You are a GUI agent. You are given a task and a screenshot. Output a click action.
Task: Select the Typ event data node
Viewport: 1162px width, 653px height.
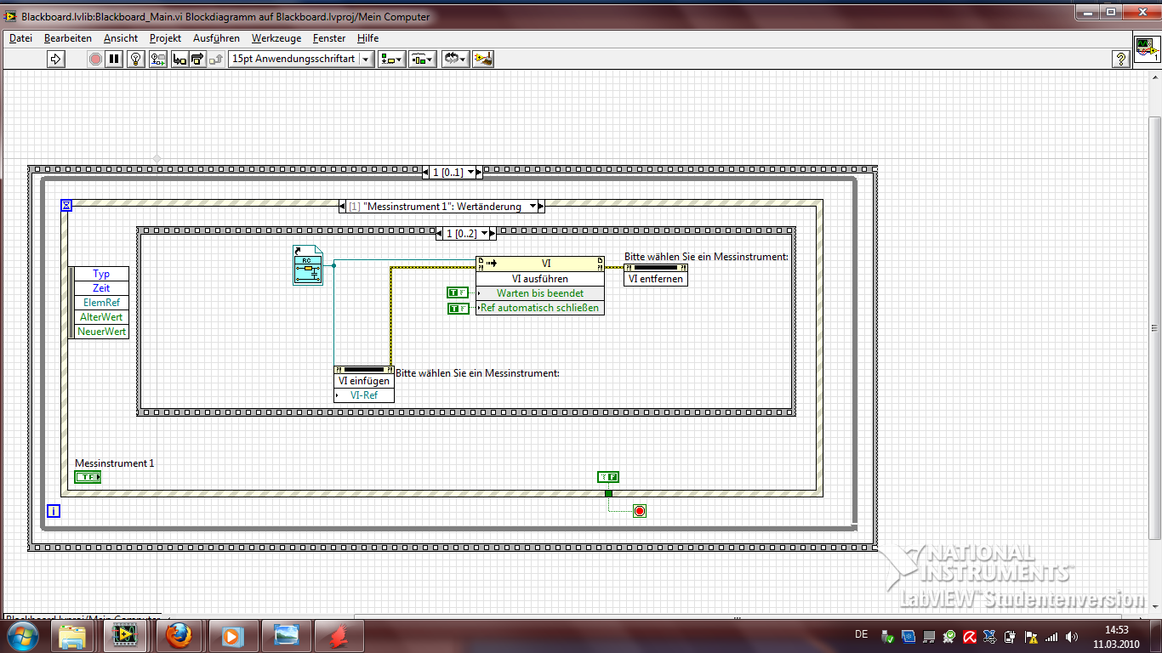[101, 274]
